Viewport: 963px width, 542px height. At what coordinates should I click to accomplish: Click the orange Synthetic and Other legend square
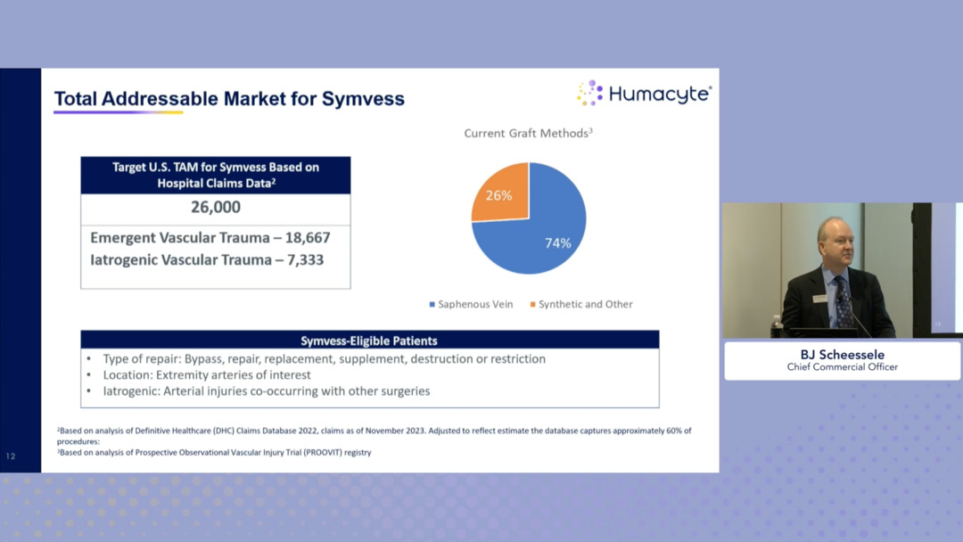(x=533, y=305)
